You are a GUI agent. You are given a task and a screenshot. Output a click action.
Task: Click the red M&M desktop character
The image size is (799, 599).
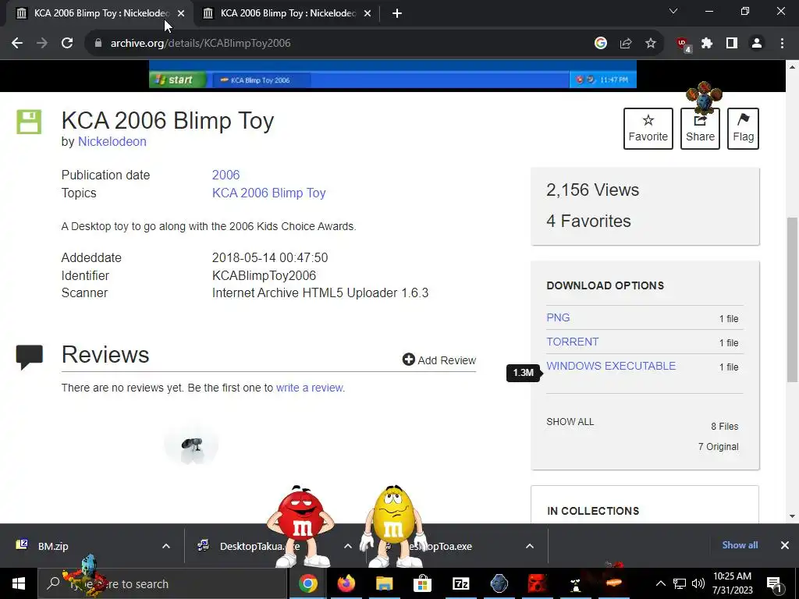[x=300, y=526]
